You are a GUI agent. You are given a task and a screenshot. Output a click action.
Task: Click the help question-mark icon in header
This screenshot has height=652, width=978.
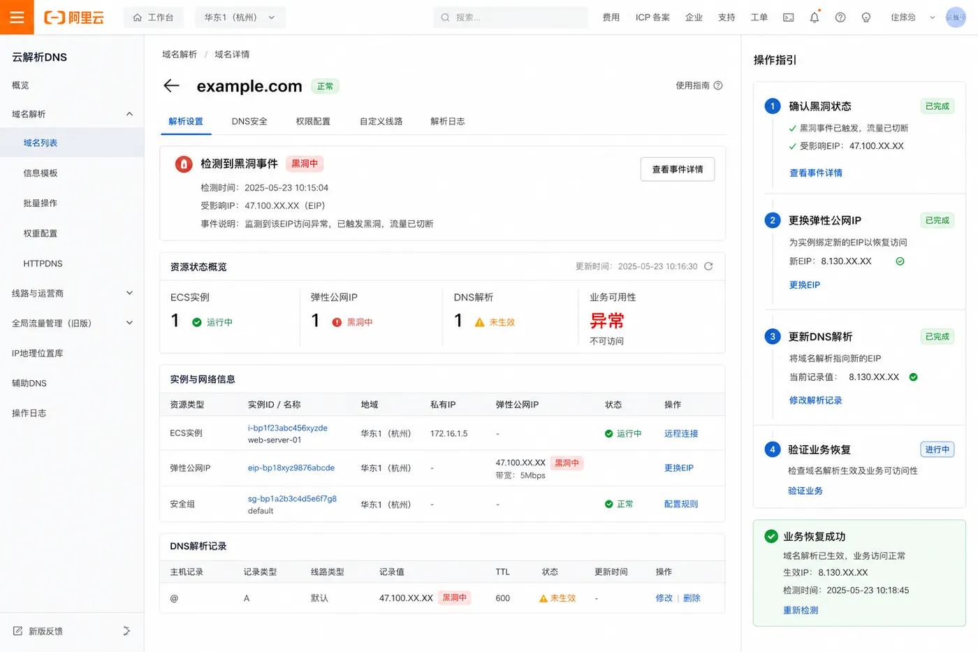coord(840,17)
